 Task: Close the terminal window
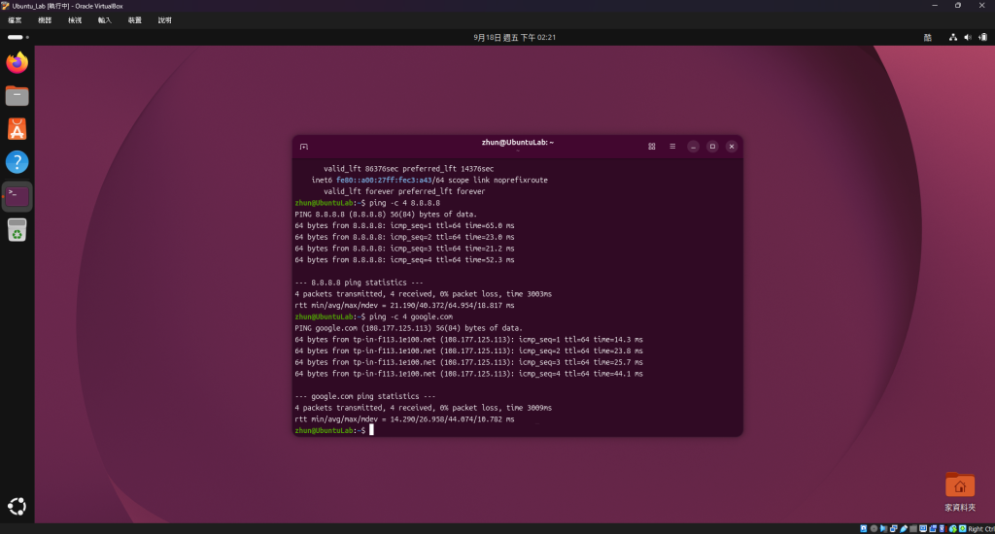click(732, 147)
